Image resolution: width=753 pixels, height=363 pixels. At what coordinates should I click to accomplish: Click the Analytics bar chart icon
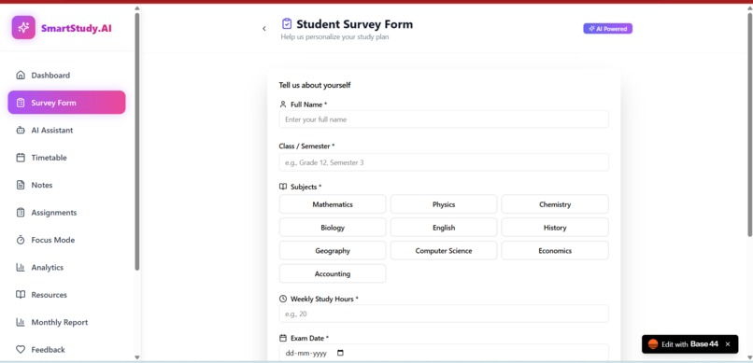(21, 267)
